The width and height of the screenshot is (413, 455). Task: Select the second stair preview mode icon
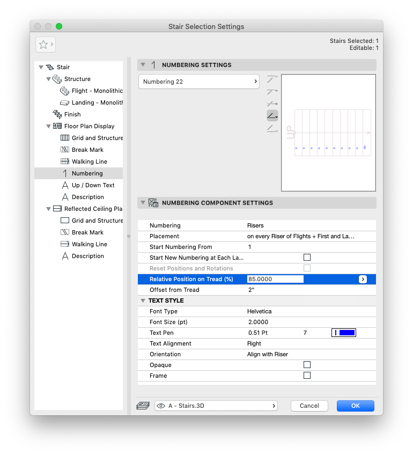272,92
